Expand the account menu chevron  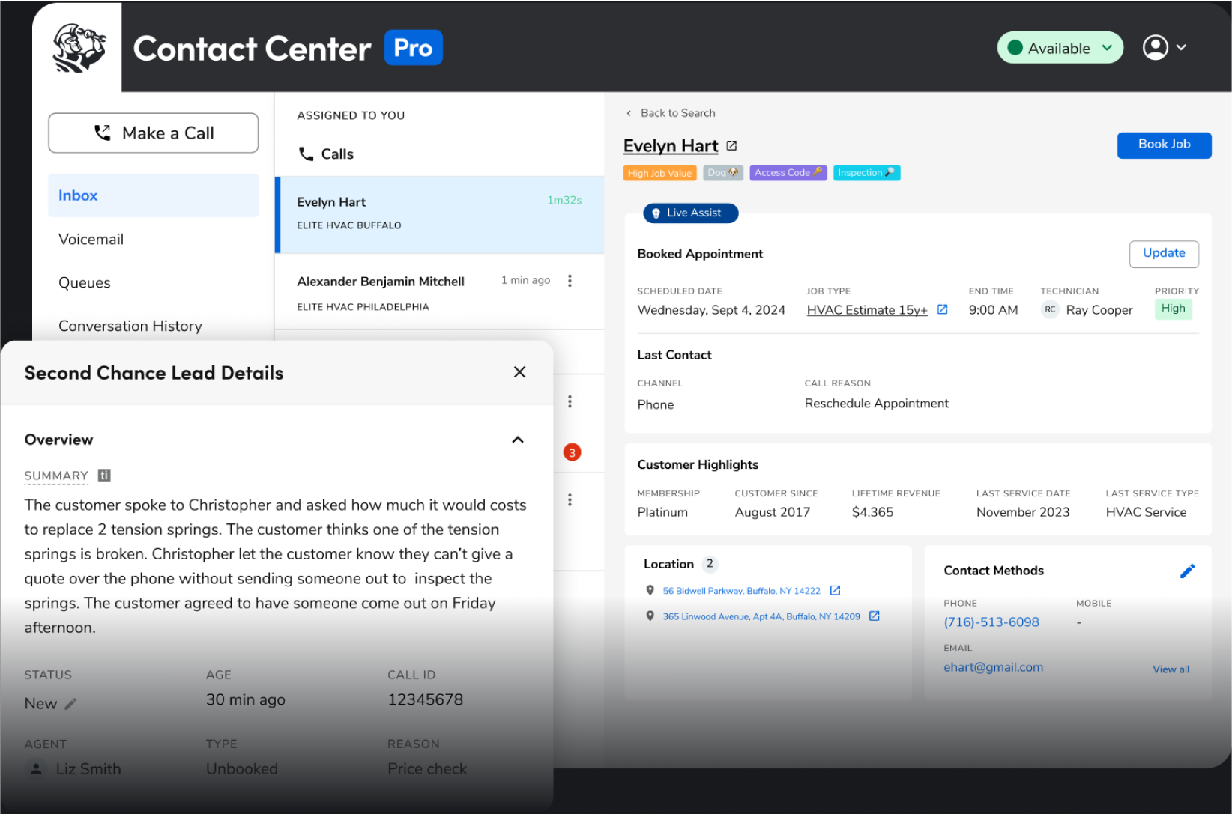coord(1181,47)
